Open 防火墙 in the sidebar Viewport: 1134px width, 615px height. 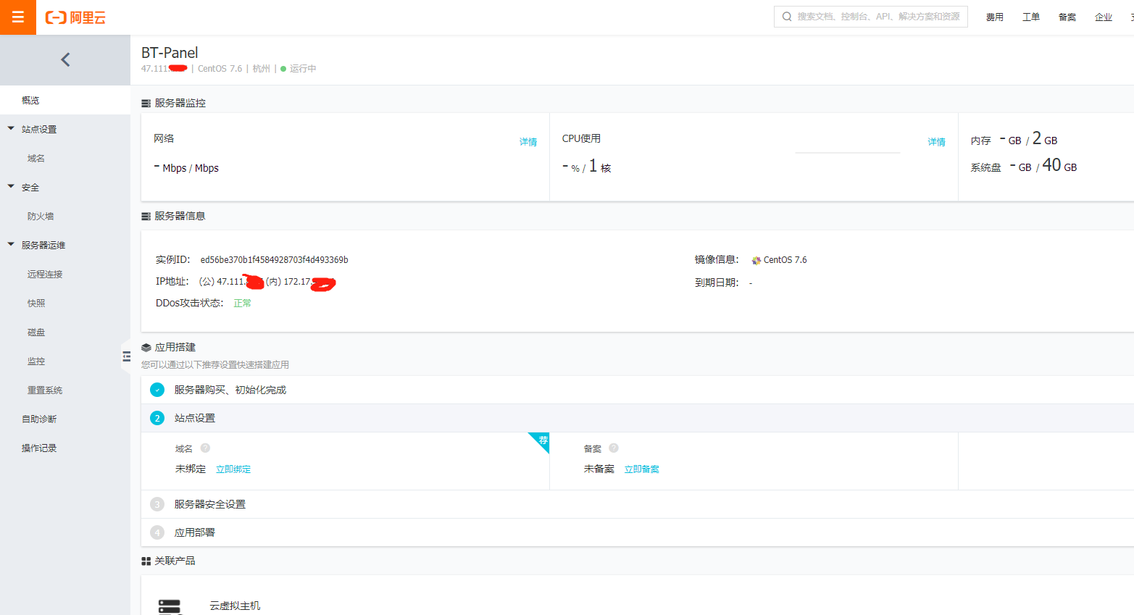[x=65, y=216]
